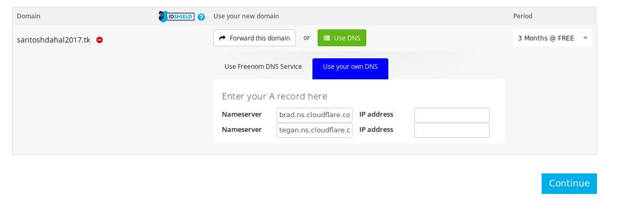Viewport: 617px width, 217px height.
Task: Click the IP address label in the tegan row
Action: (376, 129)
